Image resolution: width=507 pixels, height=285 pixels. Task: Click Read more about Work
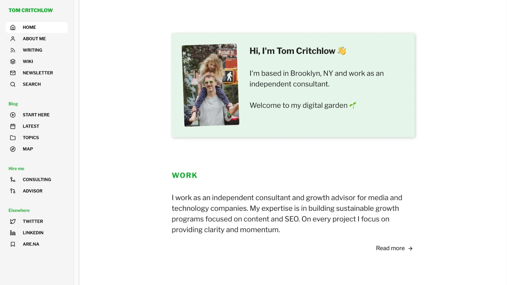tap(394, 248)
